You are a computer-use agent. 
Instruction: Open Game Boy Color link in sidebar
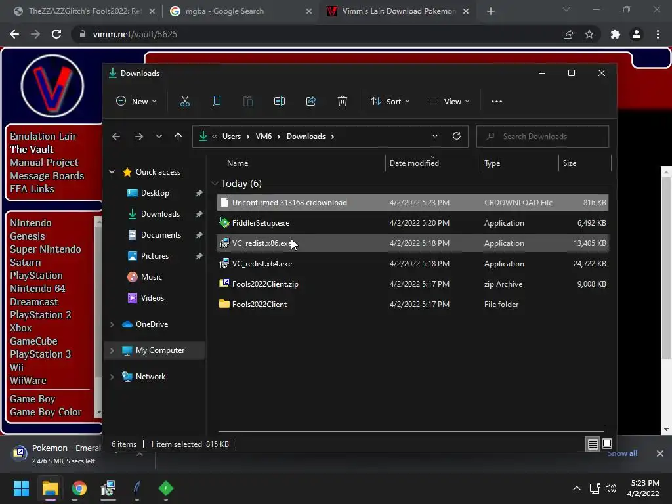tap(46, 412)
